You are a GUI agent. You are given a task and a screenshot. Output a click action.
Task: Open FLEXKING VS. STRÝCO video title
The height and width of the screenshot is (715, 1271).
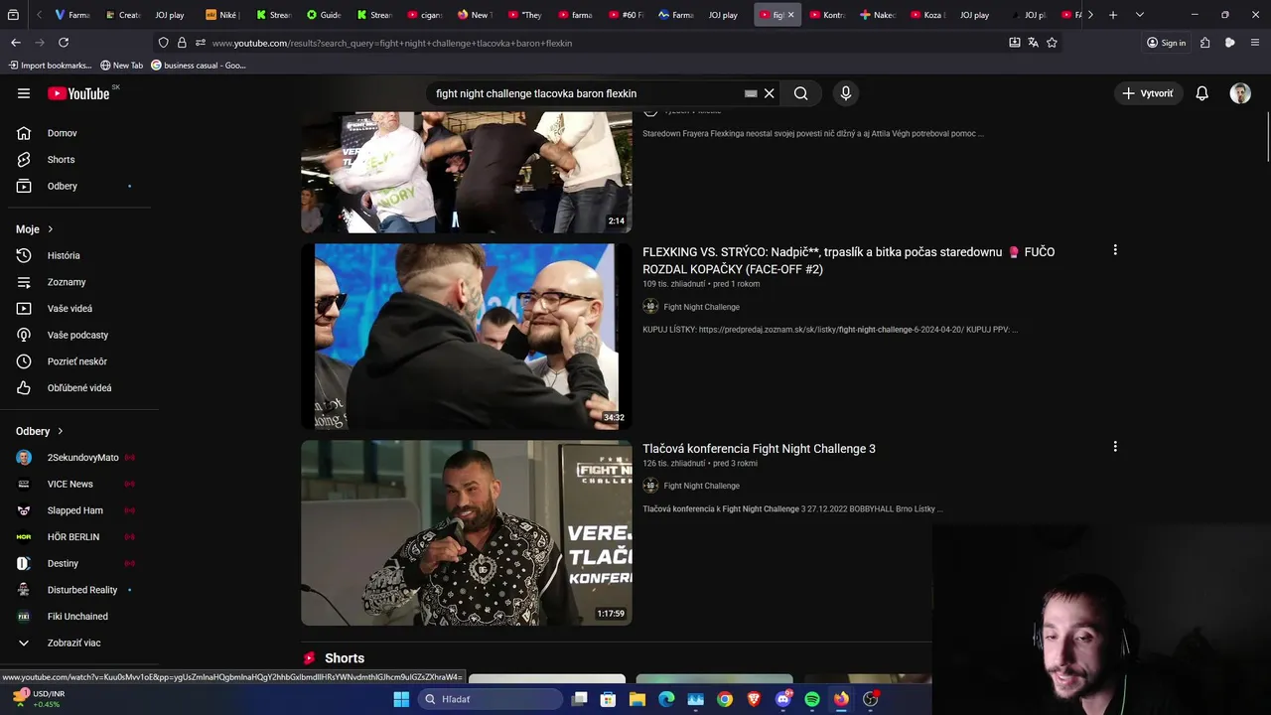(848, 260)
